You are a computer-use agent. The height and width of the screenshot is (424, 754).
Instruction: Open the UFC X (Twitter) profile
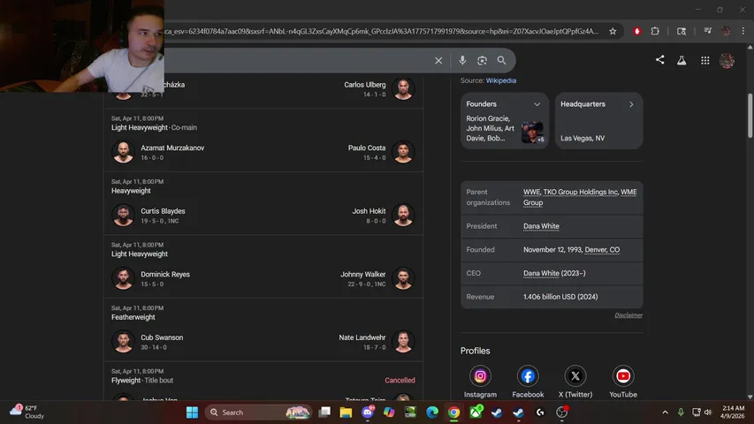575,376
